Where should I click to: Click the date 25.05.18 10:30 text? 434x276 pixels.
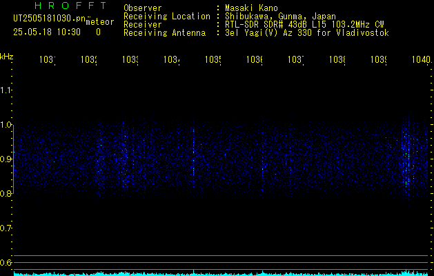pos(47,32)
